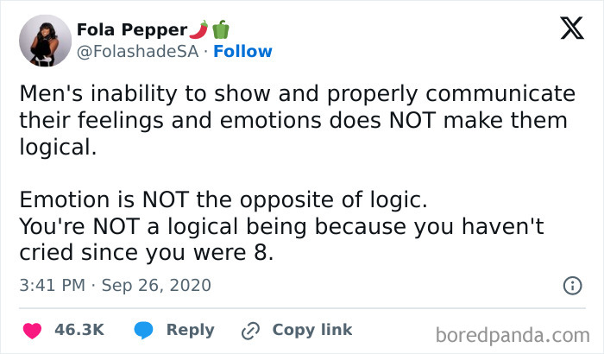
Task: View the 46.3K likes count
Action: click(79, 330)
